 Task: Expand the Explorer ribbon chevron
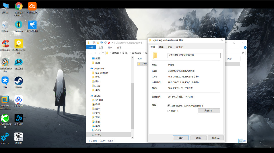tap(242, 48)
